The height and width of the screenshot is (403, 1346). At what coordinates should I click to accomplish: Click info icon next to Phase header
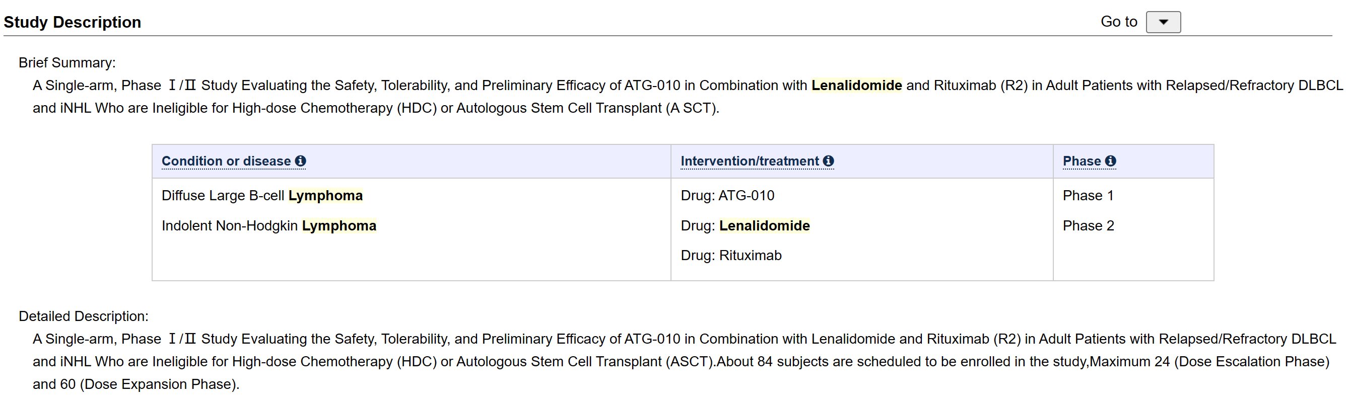coord(1110,161)
